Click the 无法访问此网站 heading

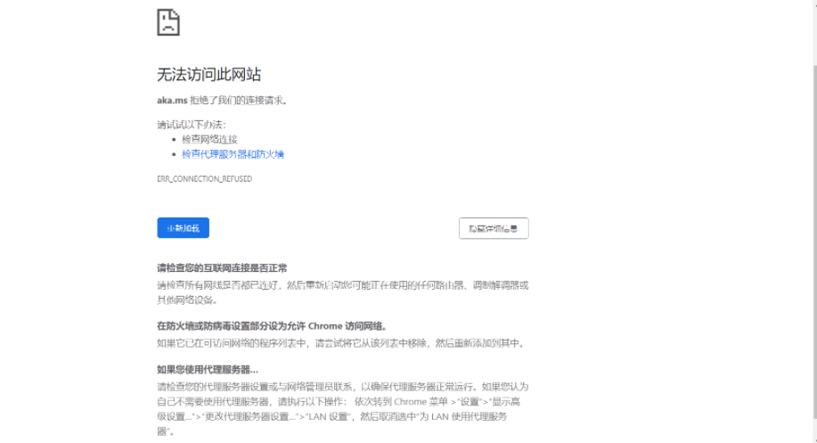coord(208,74)
